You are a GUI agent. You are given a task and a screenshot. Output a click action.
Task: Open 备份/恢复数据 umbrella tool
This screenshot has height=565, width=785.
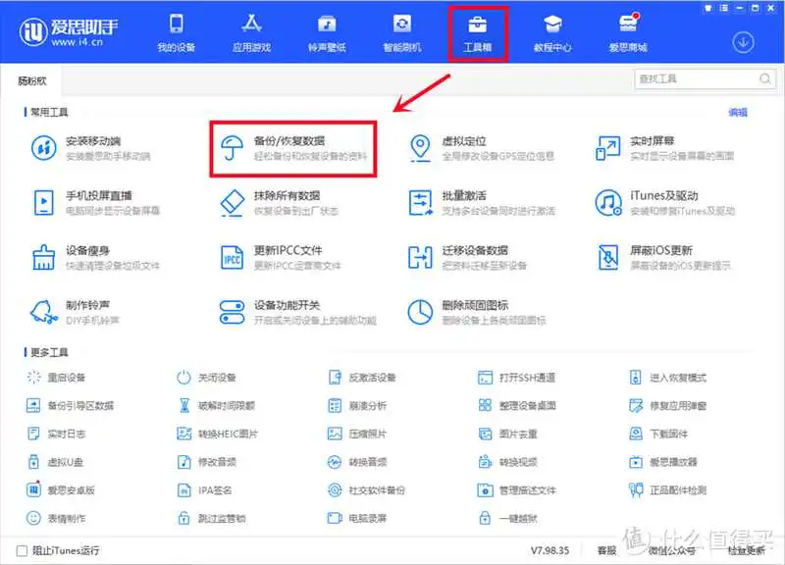click(x=293, y=148)
